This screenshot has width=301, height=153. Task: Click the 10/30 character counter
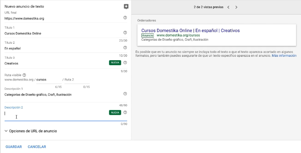coord(123,56)
